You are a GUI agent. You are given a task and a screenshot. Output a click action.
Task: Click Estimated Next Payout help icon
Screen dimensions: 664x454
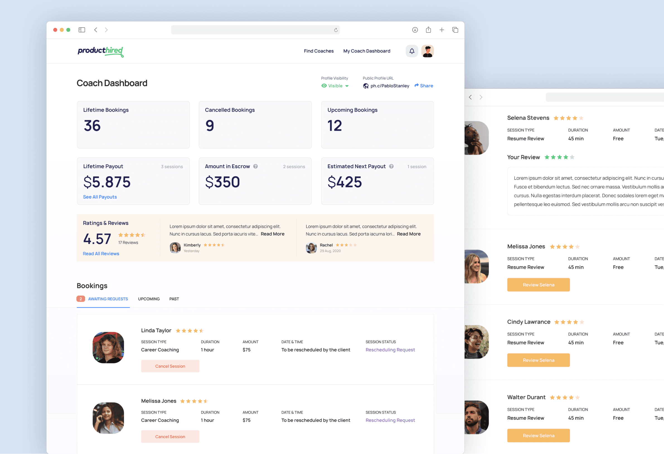(391, 166)
